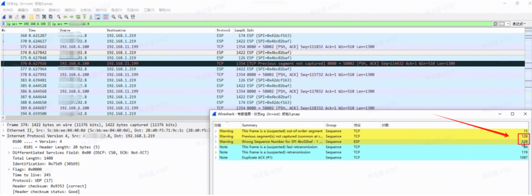
Task: Click the zoom in magnifier icon
Action: [113, 17]
